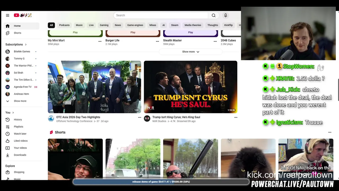
Task: Open the hamburger guide menu
Action: pos(7,15)
